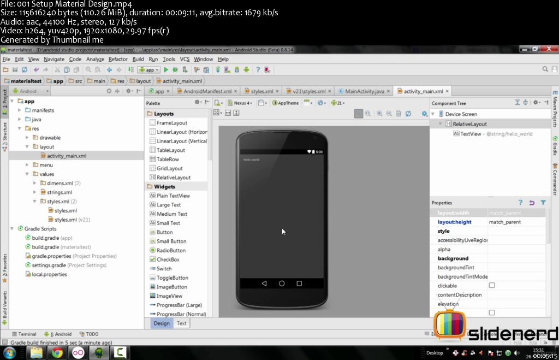Open the app run configuration dropdown
Image resolution: width=559 pixels, height=360 pixels.
tap(149, 70)
